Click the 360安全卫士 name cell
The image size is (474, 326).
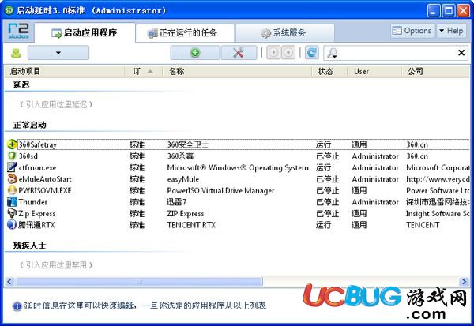[188, 144]
